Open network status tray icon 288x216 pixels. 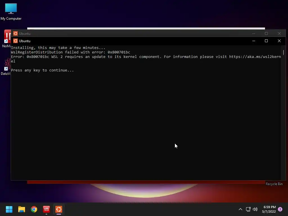(248, 209)
